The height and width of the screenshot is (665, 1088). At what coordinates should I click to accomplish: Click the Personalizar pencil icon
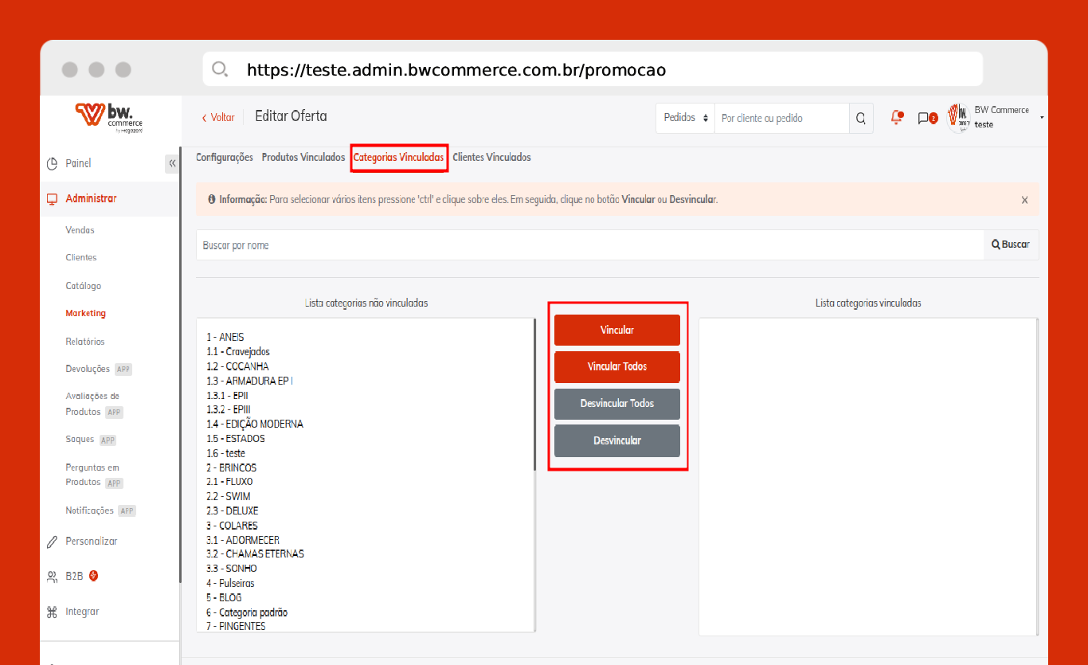click(53, 542)
